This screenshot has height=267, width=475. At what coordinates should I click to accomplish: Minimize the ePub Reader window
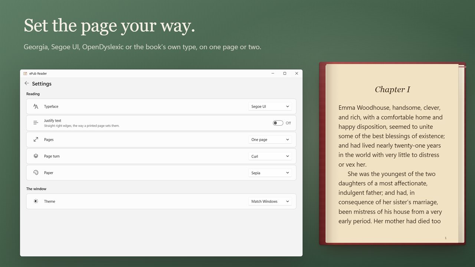pos(273,73)
